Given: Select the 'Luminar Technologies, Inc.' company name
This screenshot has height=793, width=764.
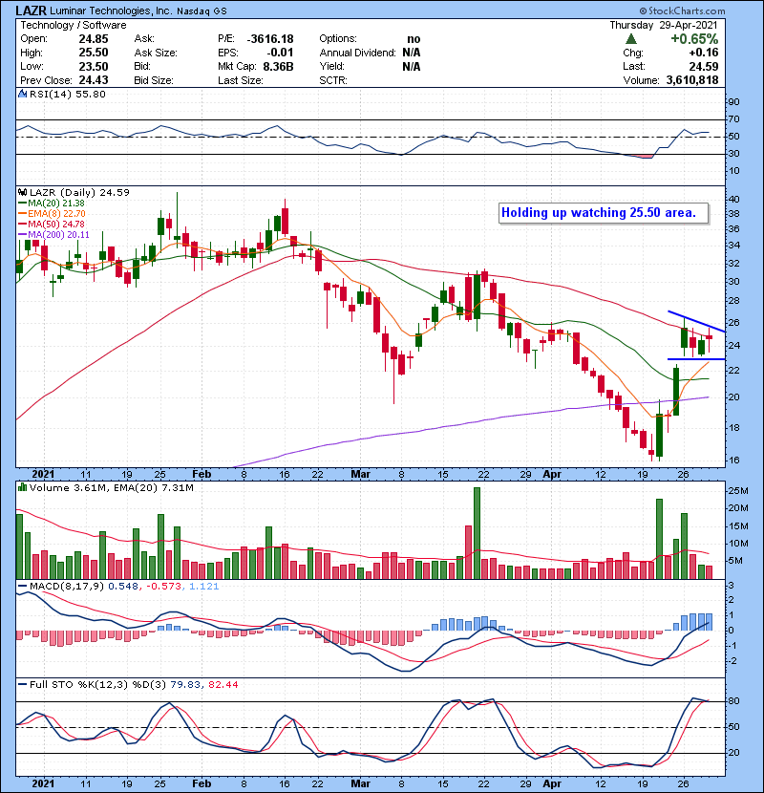Looking at the screenshot, I should (111, 11).
